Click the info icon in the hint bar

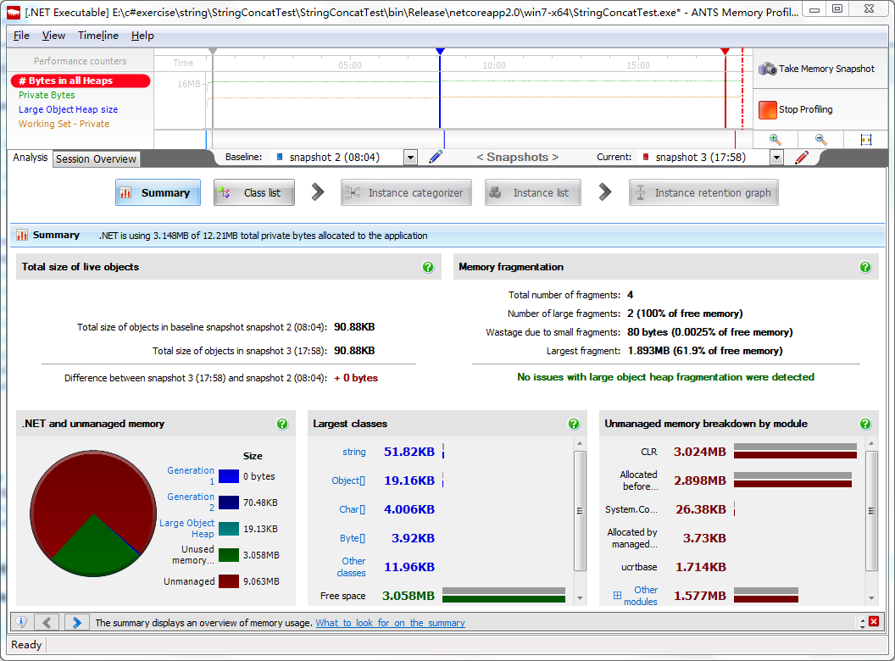(x=21, y=622)
